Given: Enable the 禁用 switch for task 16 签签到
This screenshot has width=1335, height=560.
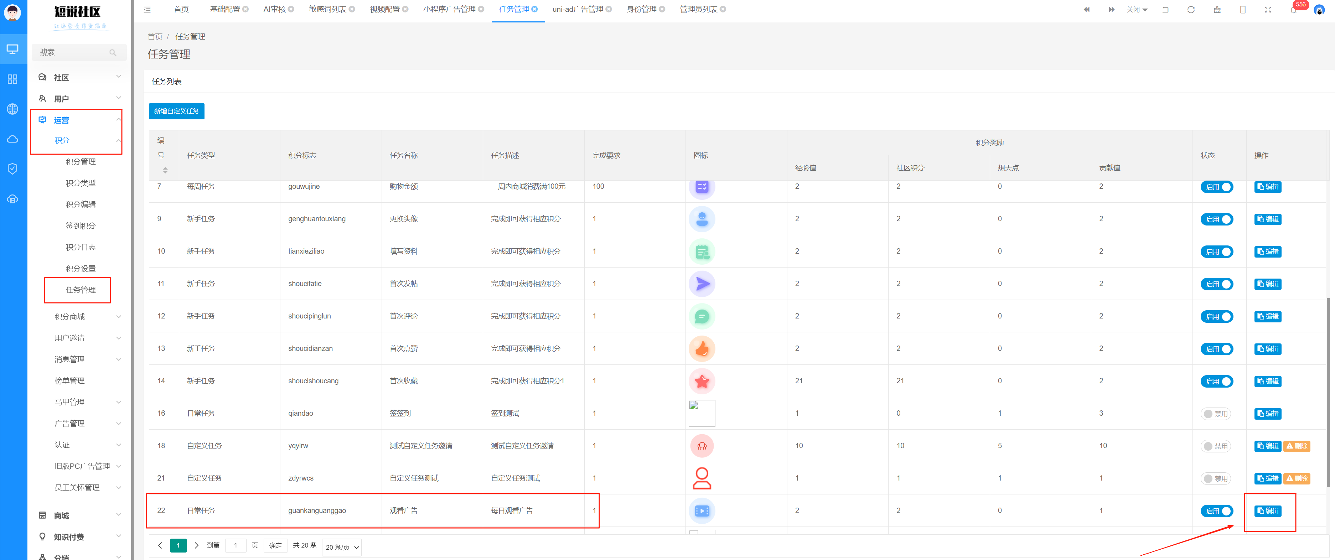Looking at the screenshot, I should (x=1215, y=413).
